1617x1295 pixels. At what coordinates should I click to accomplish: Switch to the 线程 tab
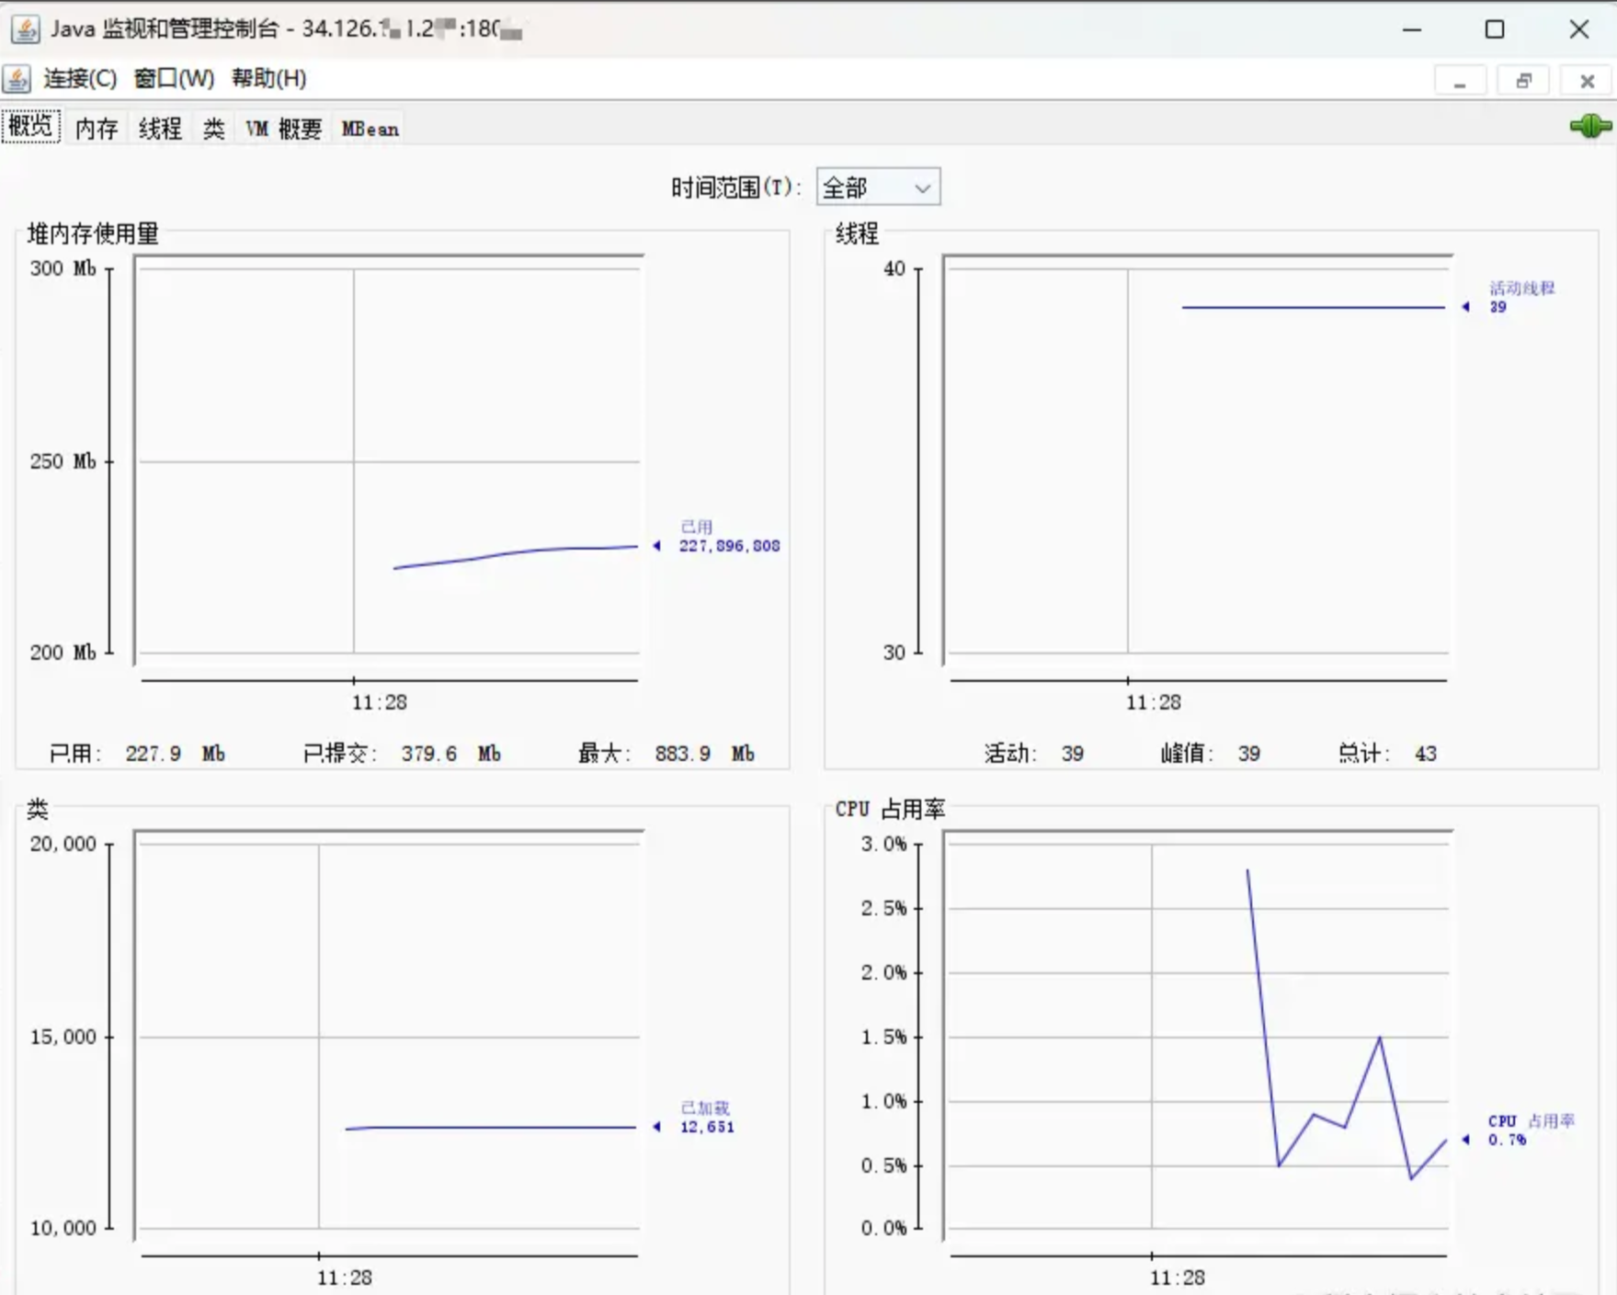coord(160,129)
